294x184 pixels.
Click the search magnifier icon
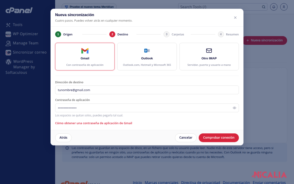tap(264, 7)
